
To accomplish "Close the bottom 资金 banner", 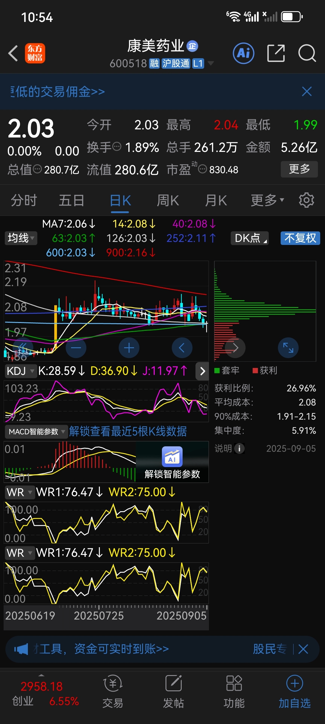I will pyautogui.click(x=303, y=649).
